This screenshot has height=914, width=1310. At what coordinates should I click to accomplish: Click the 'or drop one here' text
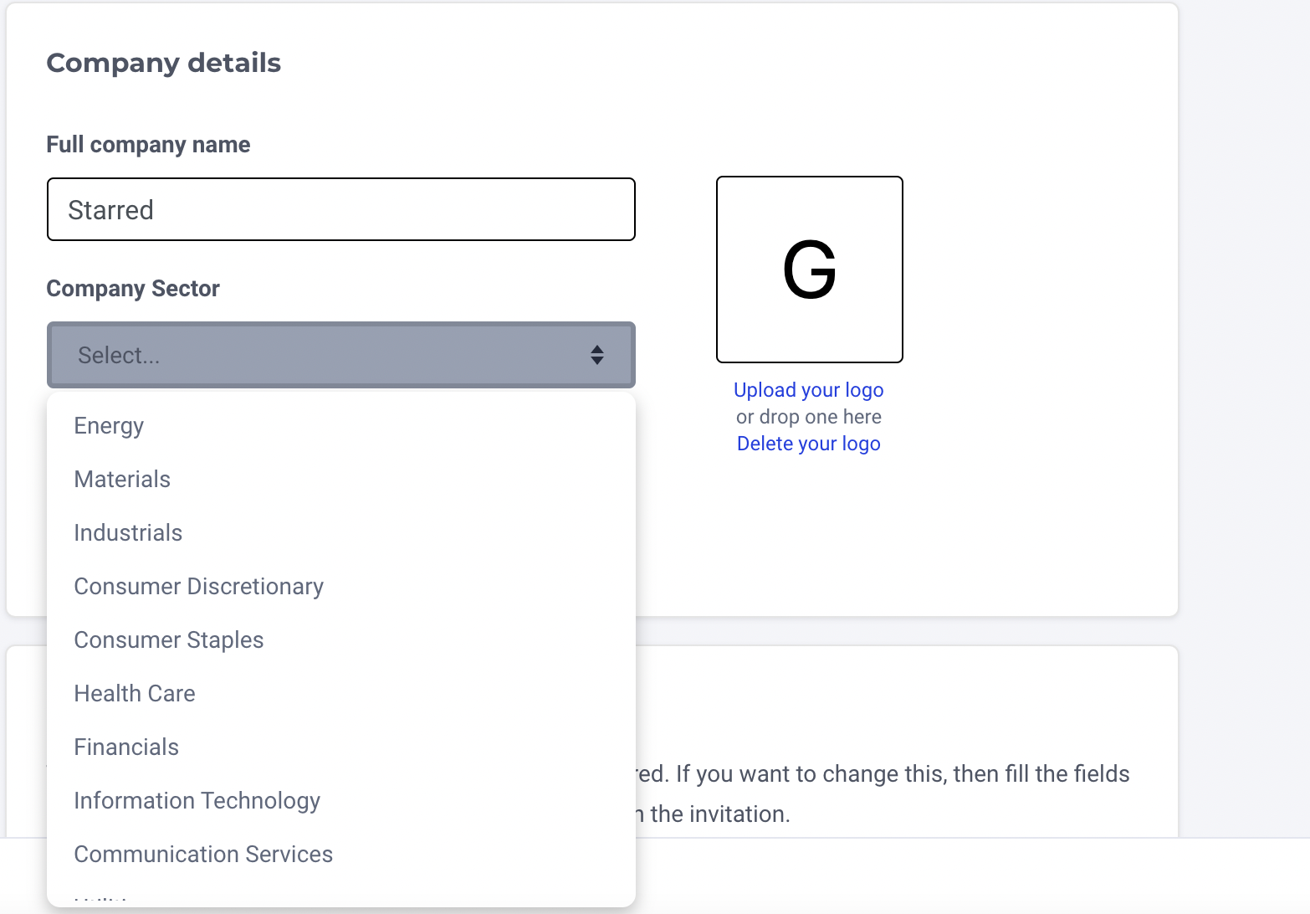click(x=809, y=417)
